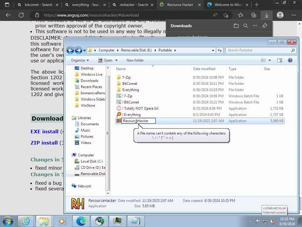Open Windows Start button

pos(8,221)
